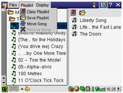Click the music player taskbar icon
This screenshot has height=93, width=123.
click(27, 89)
